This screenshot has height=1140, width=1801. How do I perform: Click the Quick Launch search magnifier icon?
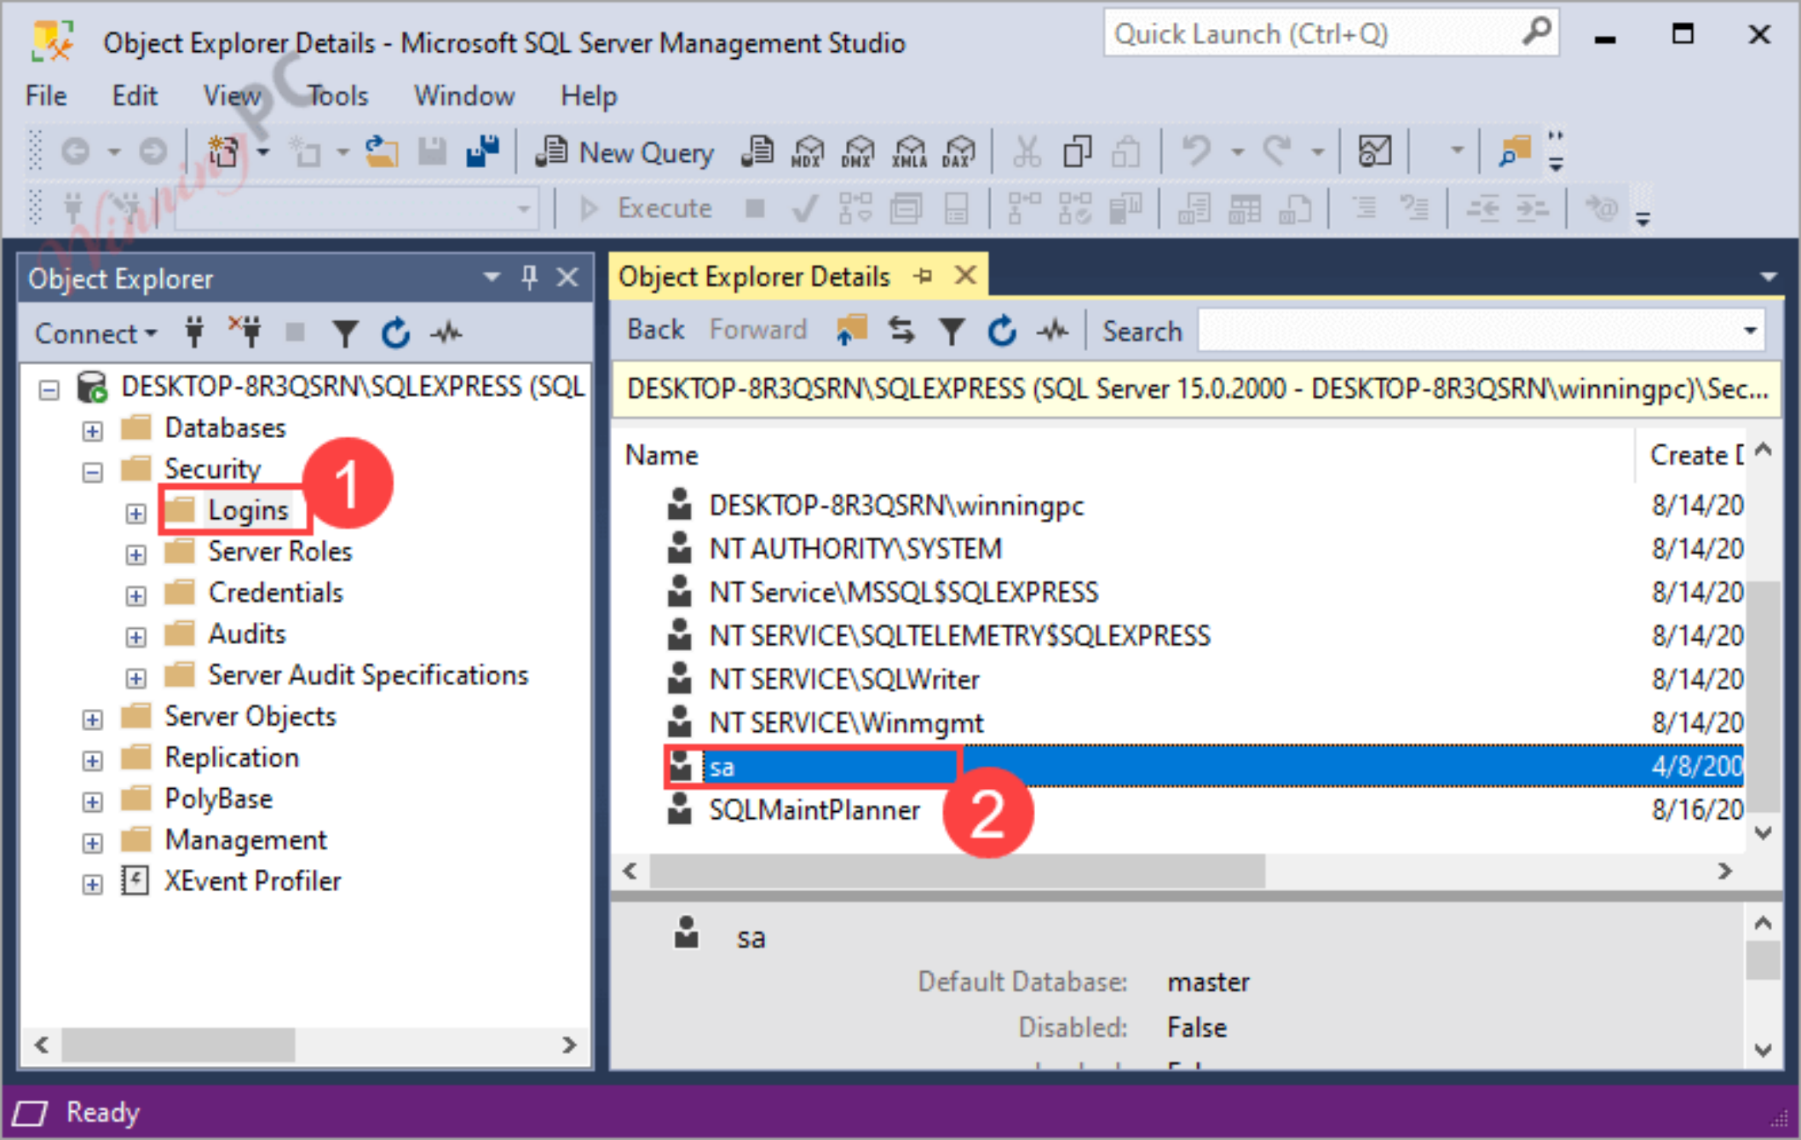click(x=1535, y=33)
